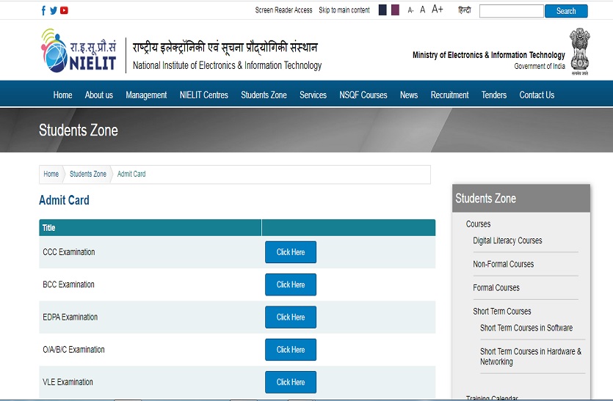The width and height of the screenshot is (613, 401).
Task: Increase font size with A+
Action: [437, 9]
